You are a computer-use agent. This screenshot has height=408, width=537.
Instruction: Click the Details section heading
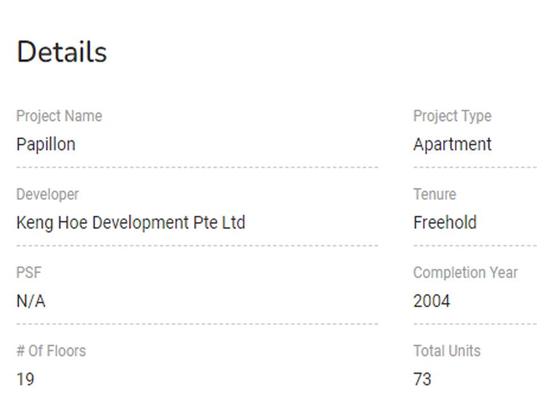point(62,52)
